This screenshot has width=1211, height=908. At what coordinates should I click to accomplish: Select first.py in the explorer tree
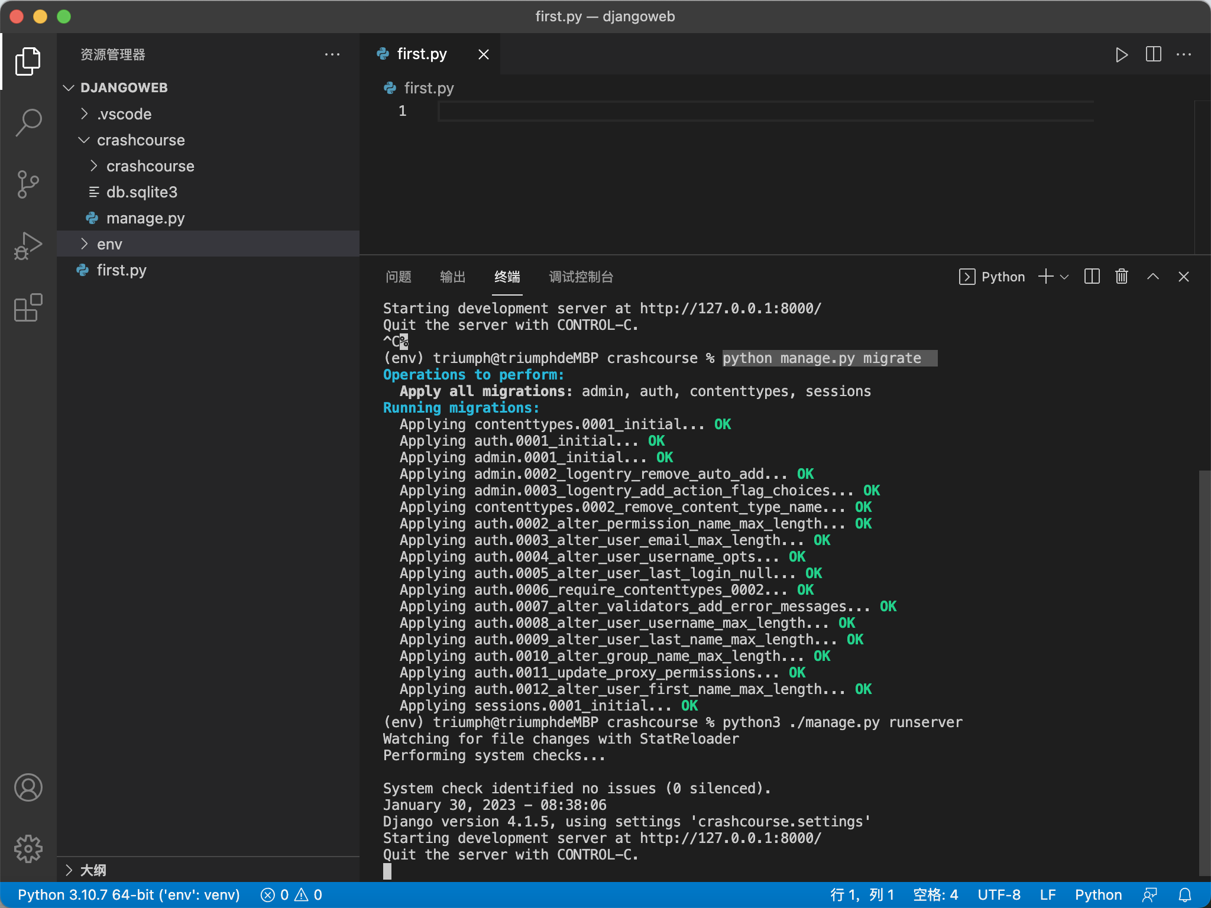coord(208,270)
